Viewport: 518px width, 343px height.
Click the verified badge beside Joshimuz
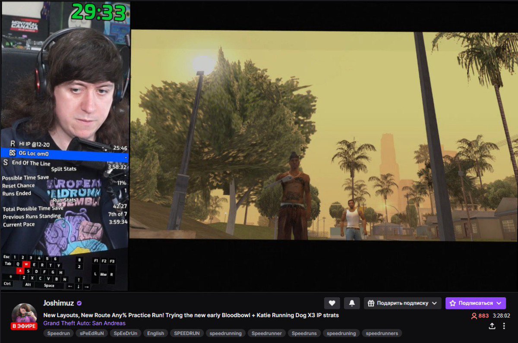click(79, 303)
